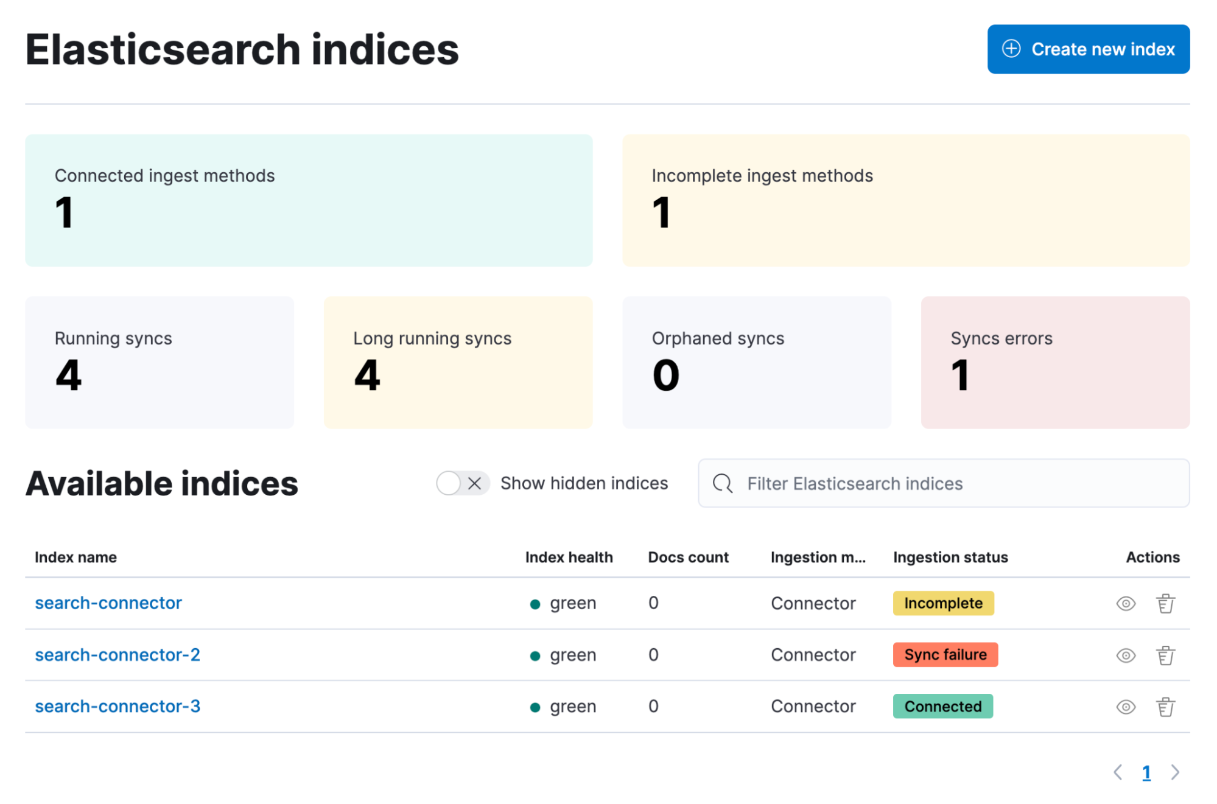Open the search-connector index link
The image size is (1217, 804).
(x=108, y=603)
